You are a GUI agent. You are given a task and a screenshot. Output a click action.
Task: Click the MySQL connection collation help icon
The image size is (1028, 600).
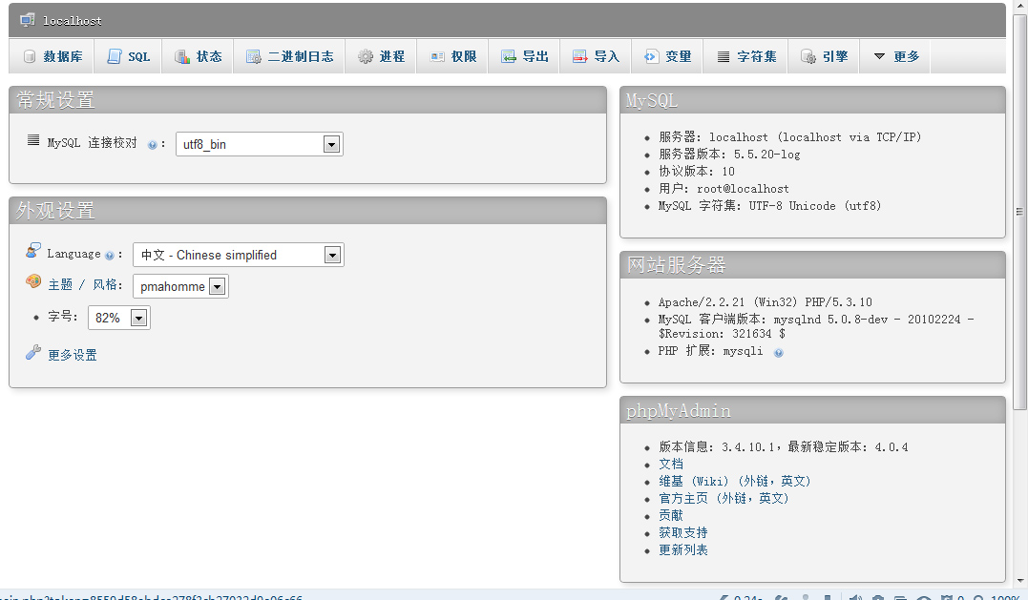tap(153, 145)
